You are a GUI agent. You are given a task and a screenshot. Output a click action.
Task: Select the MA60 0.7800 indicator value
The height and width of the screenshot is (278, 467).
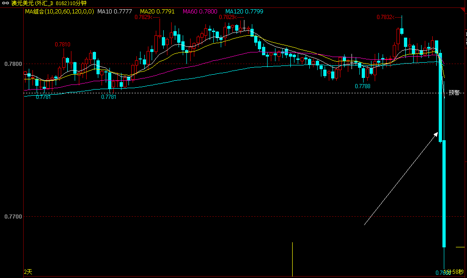(x=200, y=11)
